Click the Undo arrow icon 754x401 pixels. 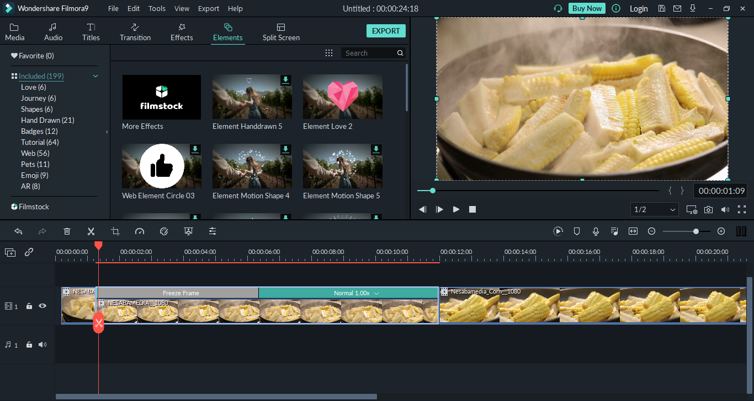point(18,231)
